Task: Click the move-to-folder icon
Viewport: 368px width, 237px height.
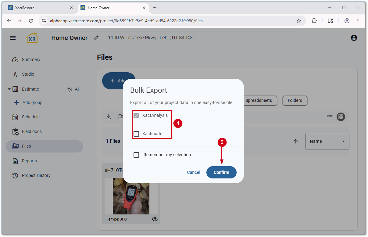Action: point(121,117)
